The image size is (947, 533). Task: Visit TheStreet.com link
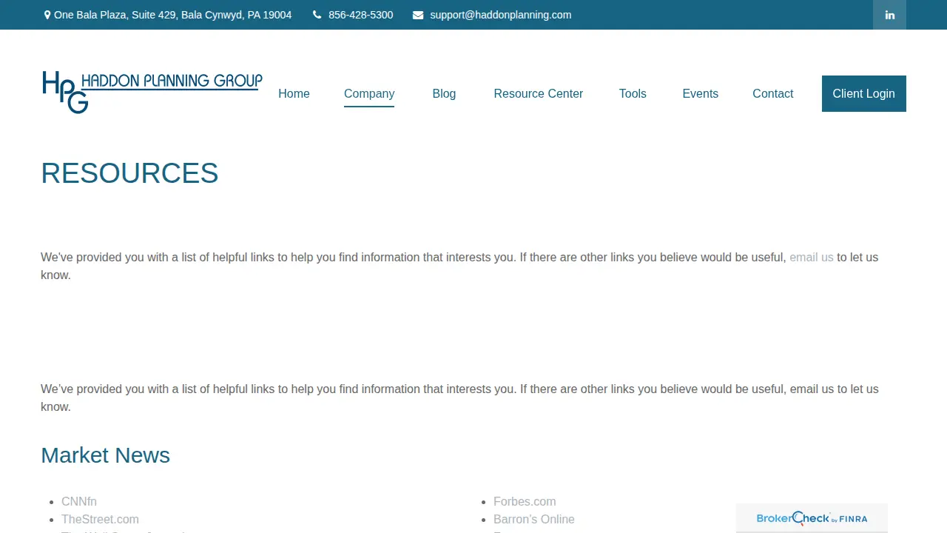(x=100, y=519)
